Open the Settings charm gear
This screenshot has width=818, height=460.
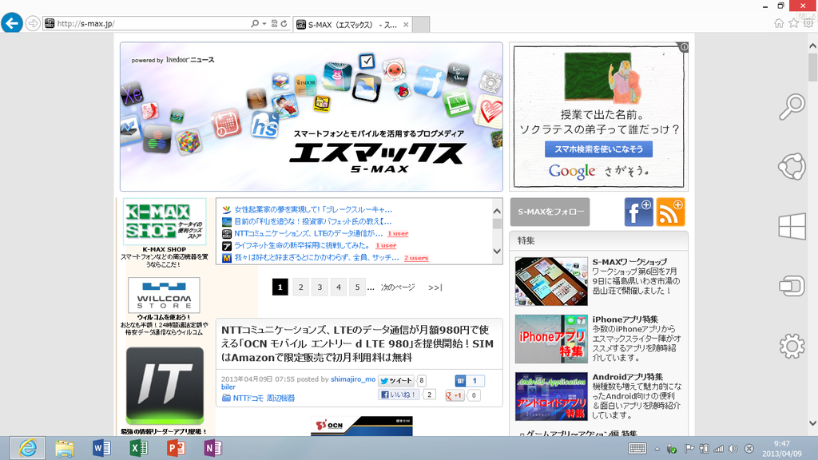[x=792, y=347]
